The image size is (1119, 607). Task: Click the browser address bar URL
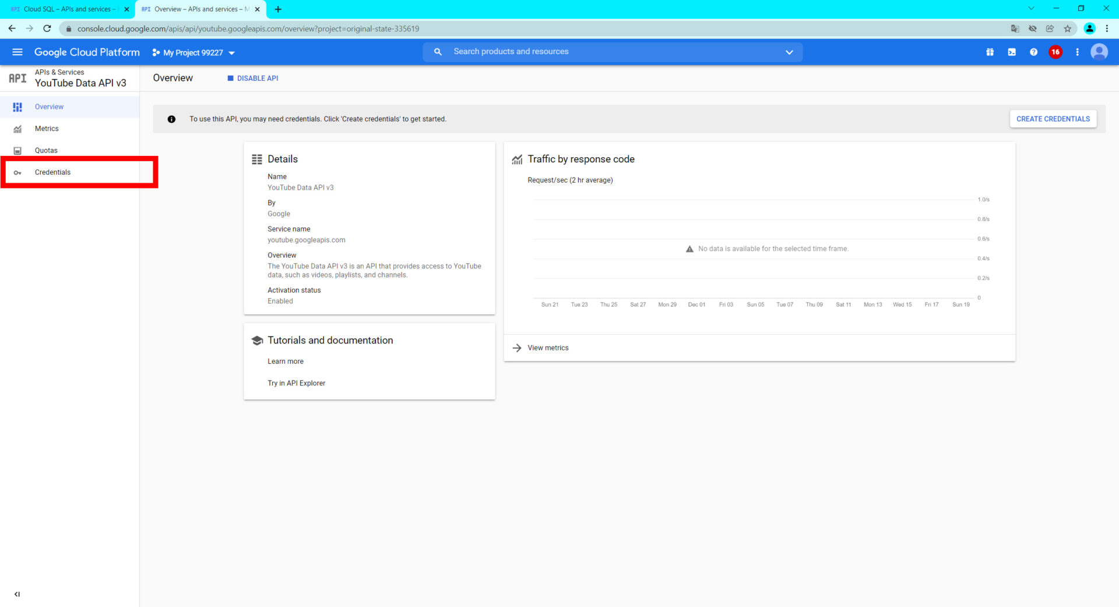(x=248, y=29)
